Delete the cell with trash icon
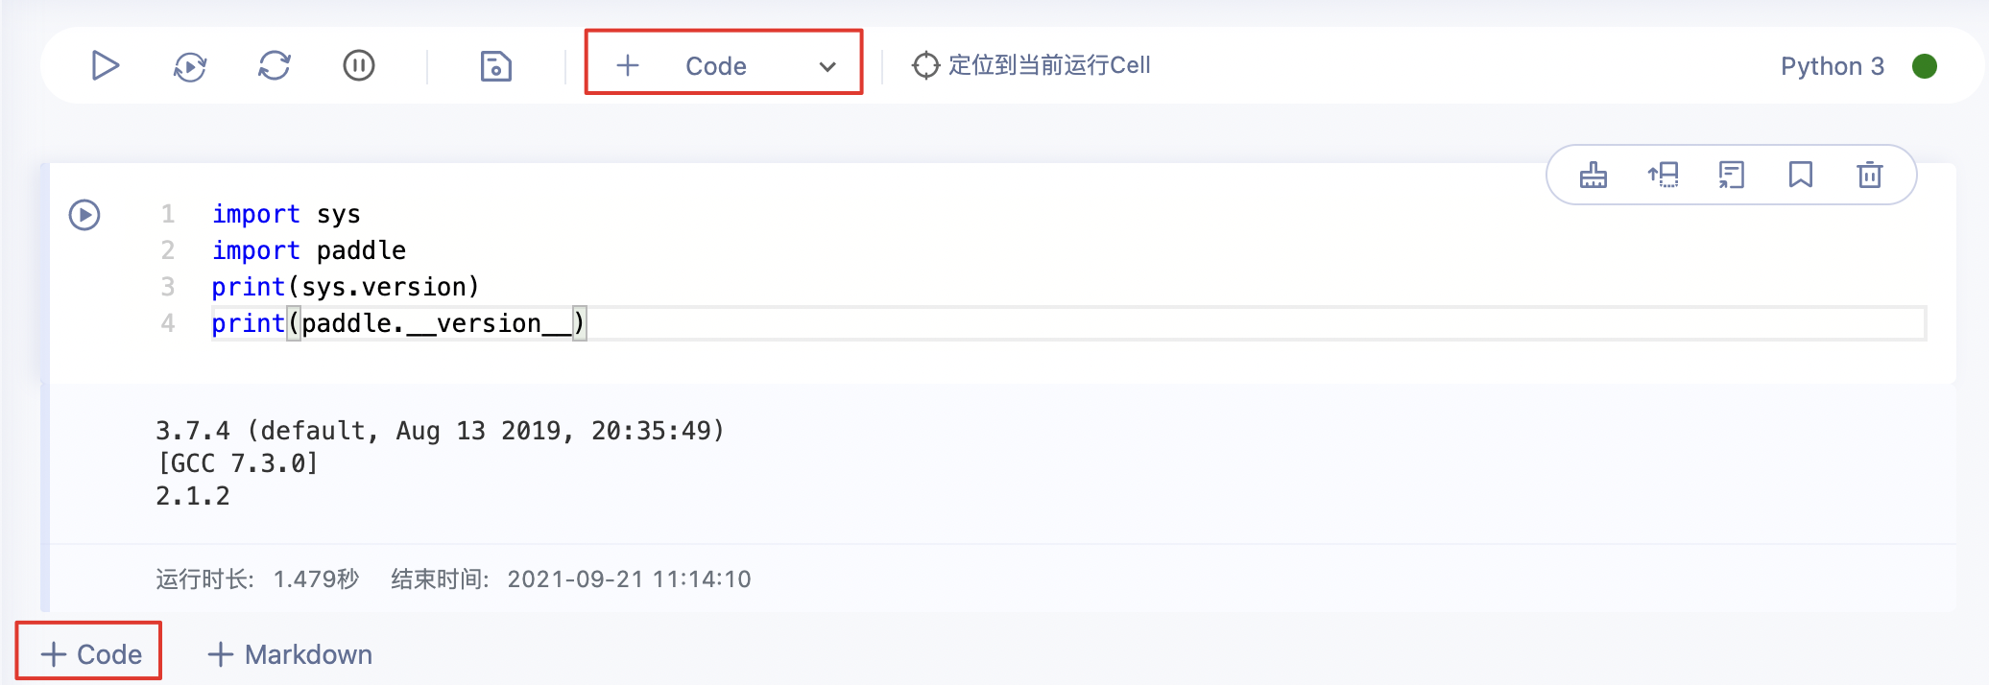1989x685 pixels. 1870,175
